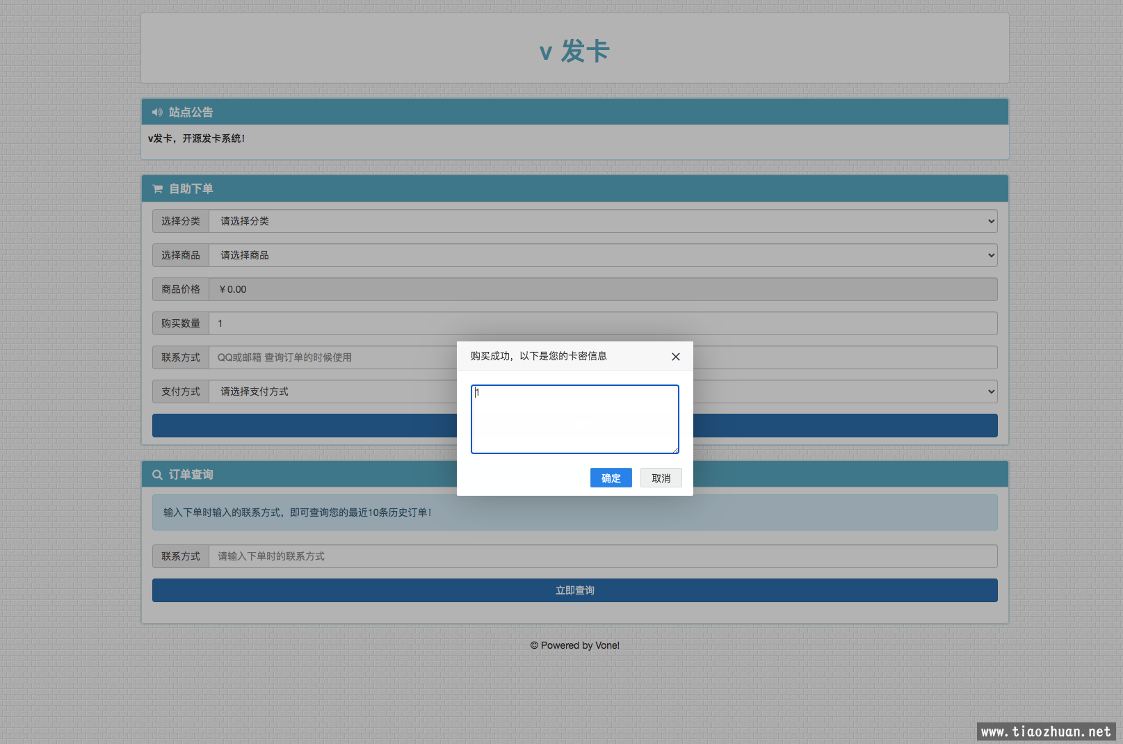The height and width of the screenshot is (744, 1123).
Task: Click the 商品价格 field label
Action: pyautogui.click(x=181, y=289)
